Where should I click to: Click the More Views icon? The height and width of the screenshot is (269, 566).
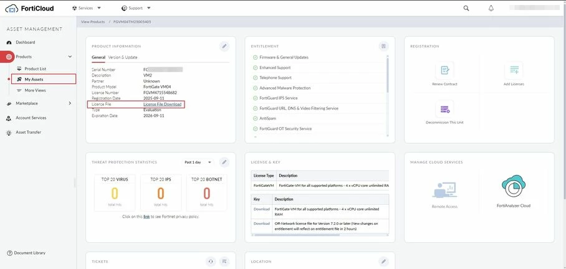19,90
